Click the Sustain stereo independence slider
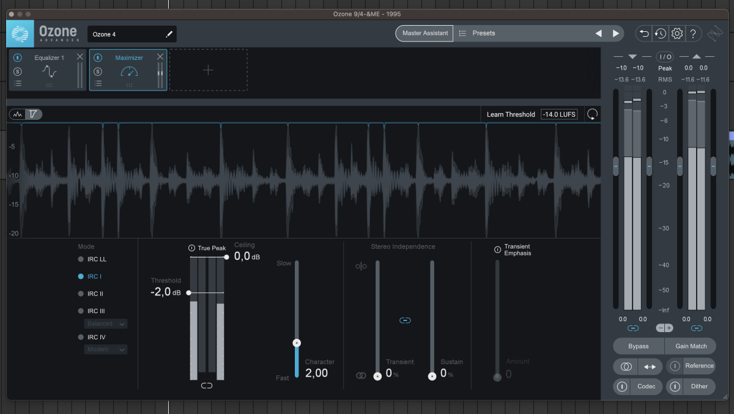 coord(432,376)
